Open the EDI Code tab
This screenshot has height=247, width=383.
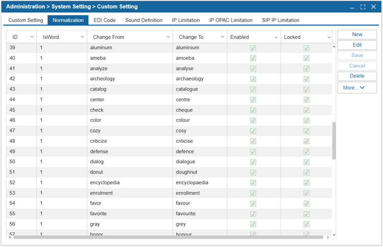pyautogui.click(x=104, y=20)
